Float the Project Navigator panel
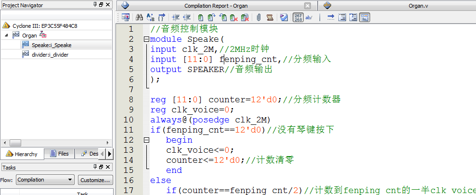The width and height of the screenshot is (476, 195). (101, 4)
